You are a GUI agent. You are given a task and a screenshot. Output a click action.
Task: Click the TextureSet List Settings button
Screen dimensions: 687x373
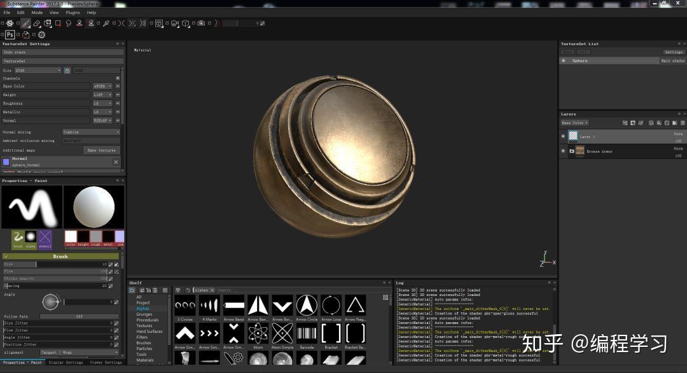click(674, 52)
